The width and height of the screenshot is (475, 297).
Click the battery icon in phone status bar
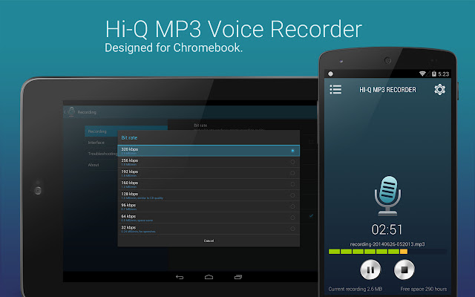(x=433, y=74)
